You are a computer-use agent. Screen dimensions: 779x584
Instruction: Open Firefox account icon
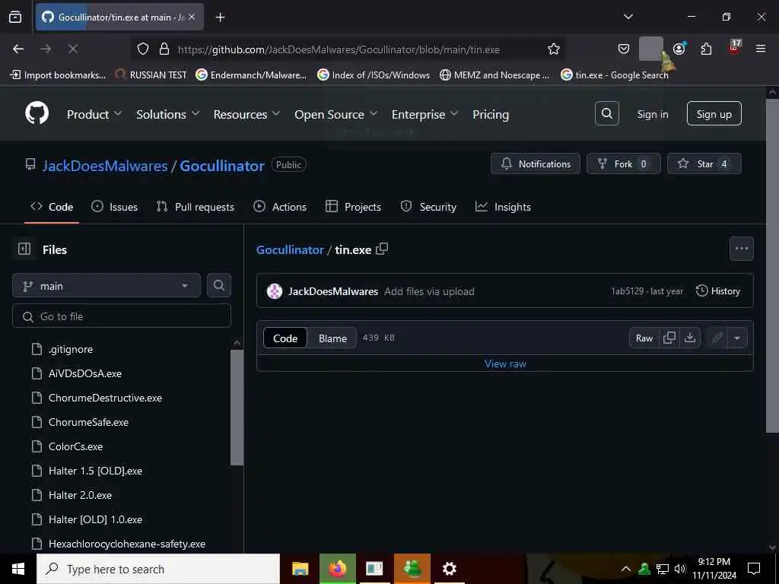(x=679, y=48)
